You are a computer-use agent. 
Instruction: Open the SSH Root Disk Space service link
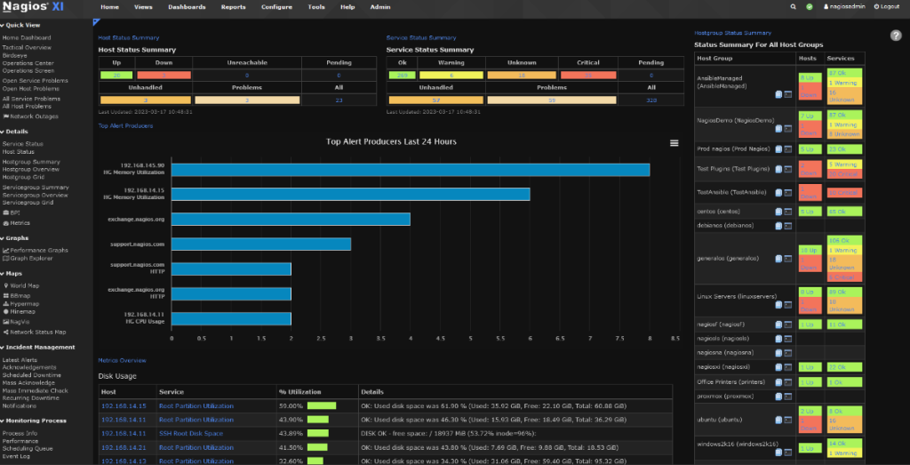tap(191, 434)
